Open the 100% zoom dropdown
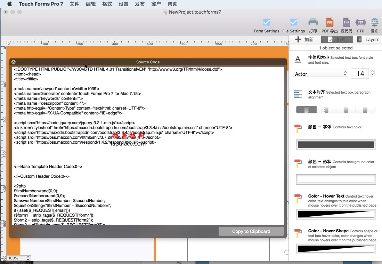The image size is (382, 264). [18, 258]
